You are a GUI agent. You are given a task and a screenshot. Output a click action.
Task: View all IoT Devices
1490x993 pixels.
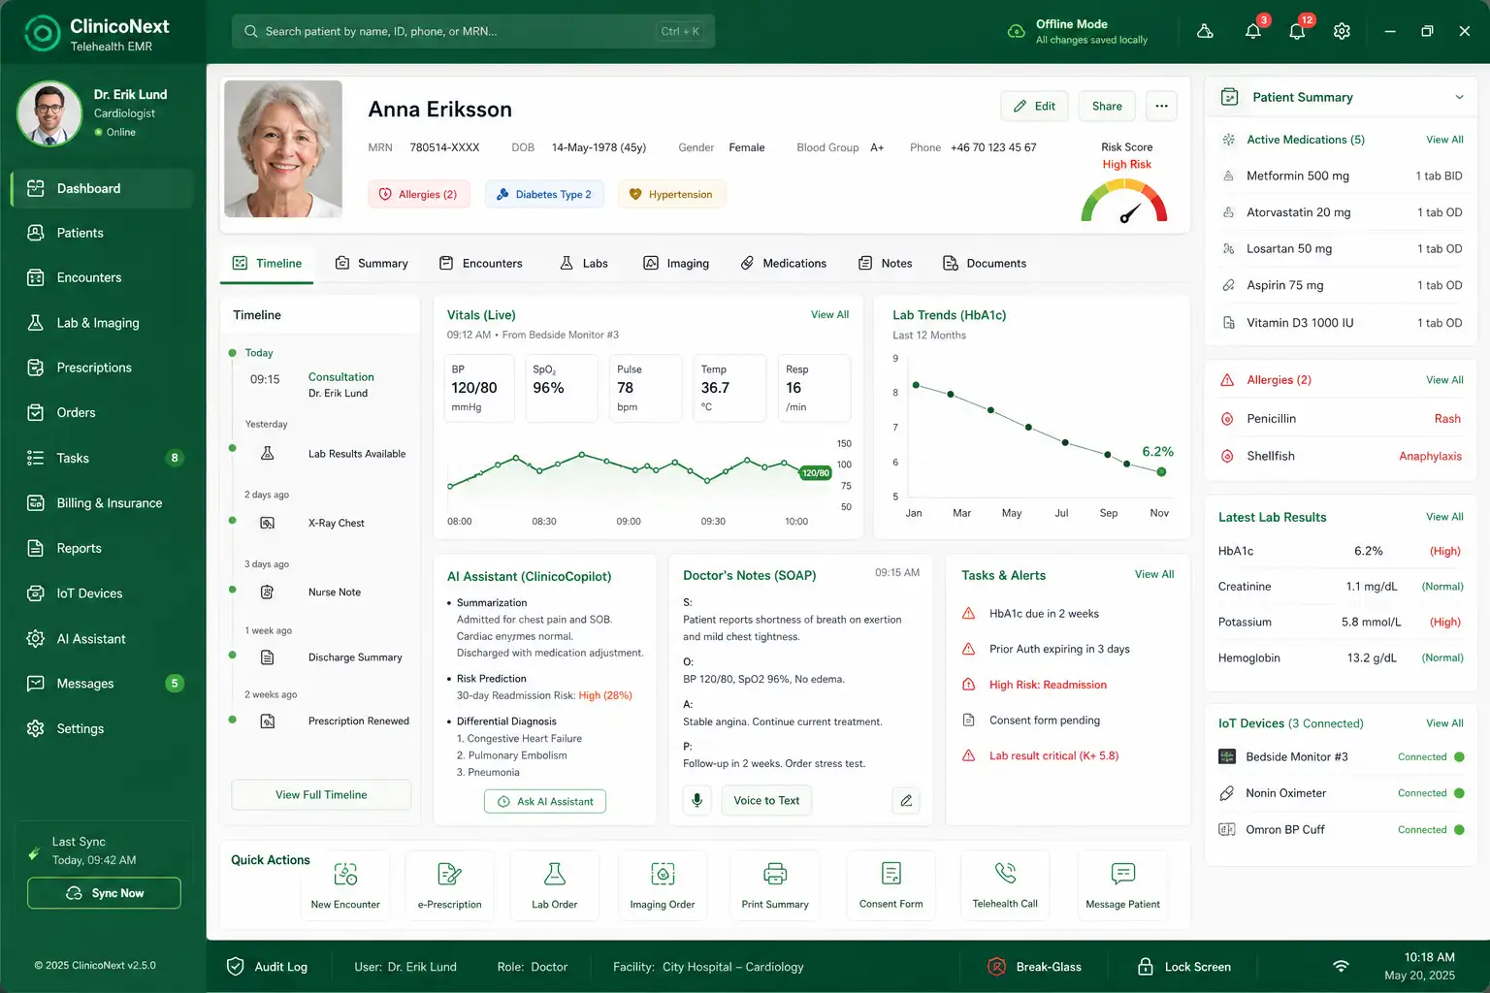[x=1444, y=723]
